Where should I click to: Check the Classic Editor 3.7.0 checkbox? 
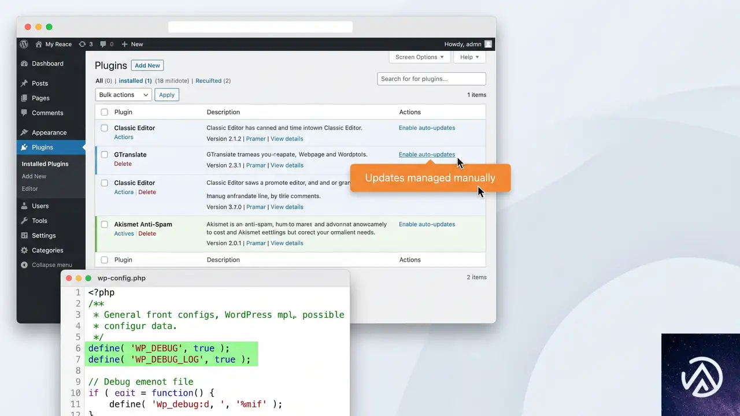[x=105, y=183]
